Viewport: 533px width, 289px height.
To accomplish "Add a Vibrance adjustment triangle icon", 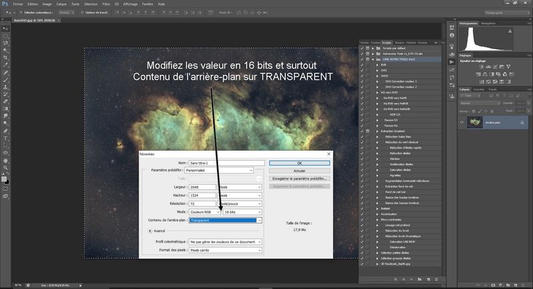I will tap(508, 66).
